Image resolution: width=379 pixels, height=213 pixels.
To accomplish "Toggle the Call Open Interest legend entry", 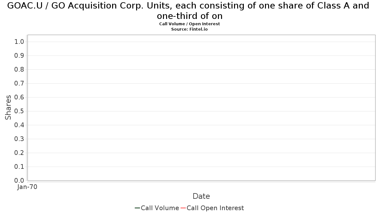I will click(x=212, y=208).
